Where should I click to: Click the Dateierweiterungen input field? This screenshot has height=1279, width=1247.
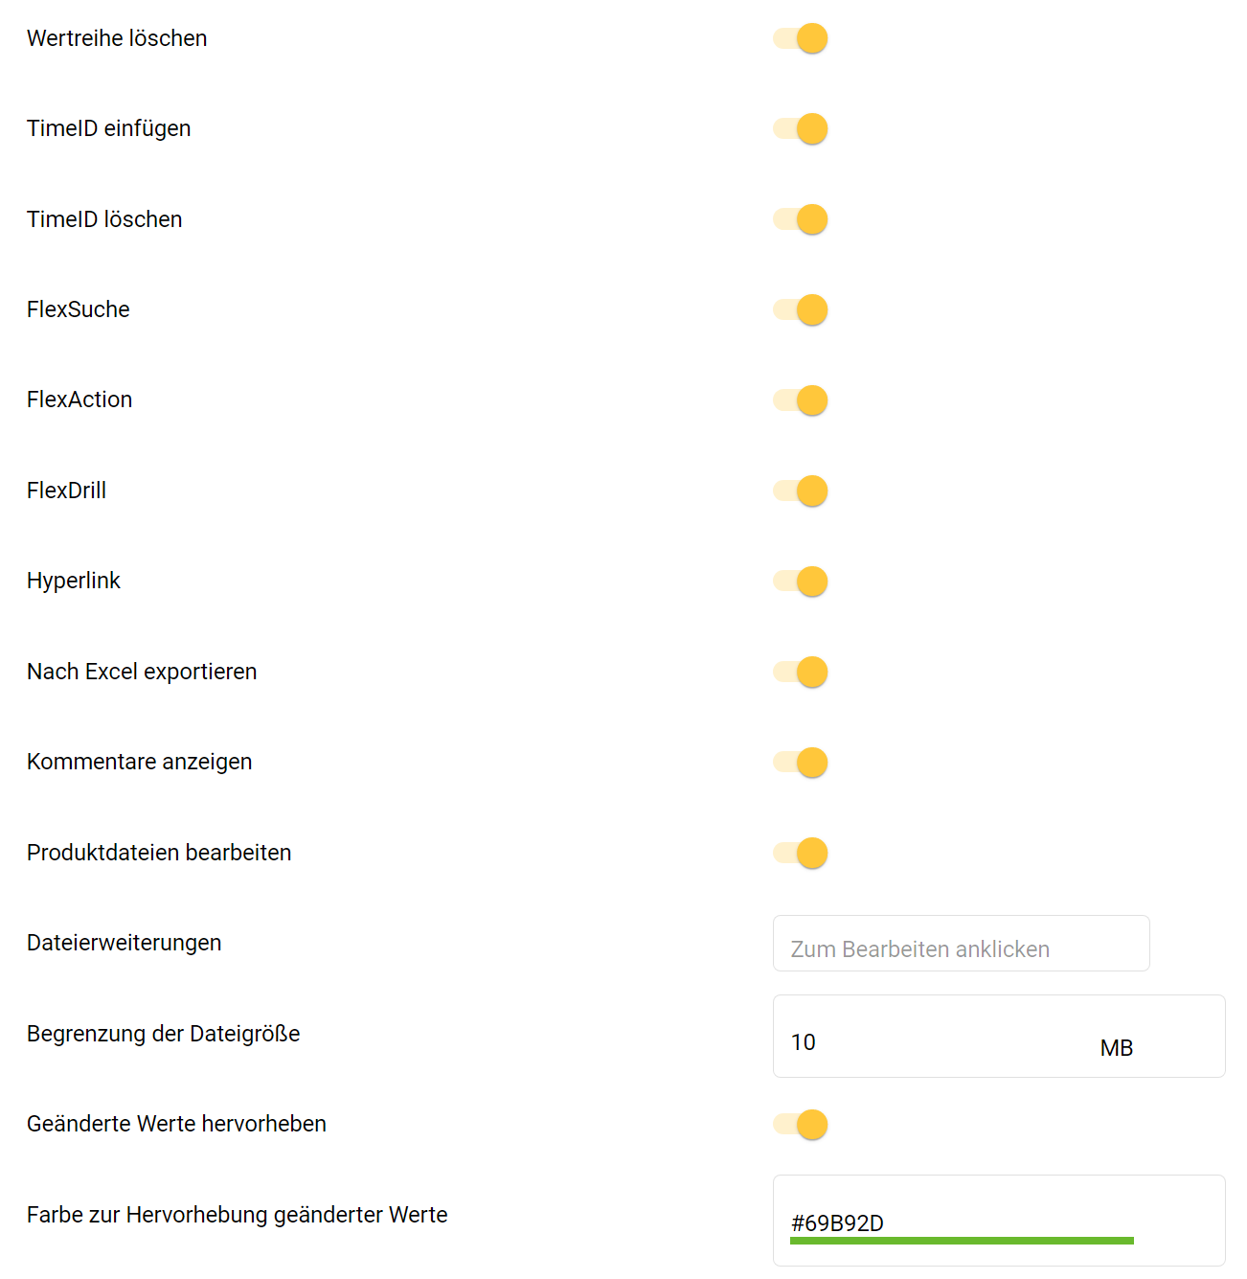961,944
